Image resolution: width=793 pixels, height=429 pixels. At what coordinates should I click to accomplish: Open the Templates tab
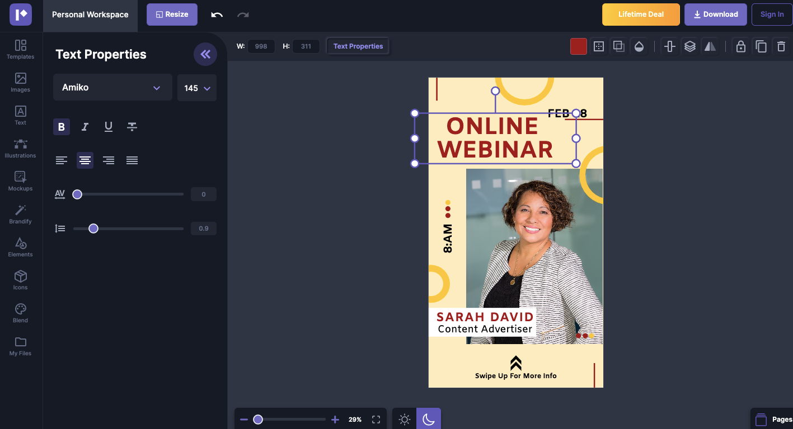(x=20, y=49)
